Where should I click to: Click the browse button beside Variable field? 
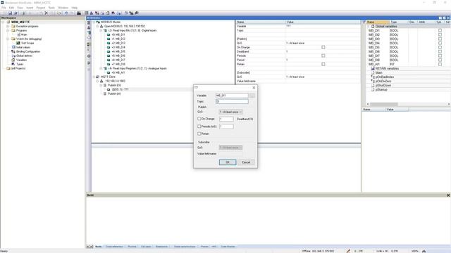click(252, 96)
